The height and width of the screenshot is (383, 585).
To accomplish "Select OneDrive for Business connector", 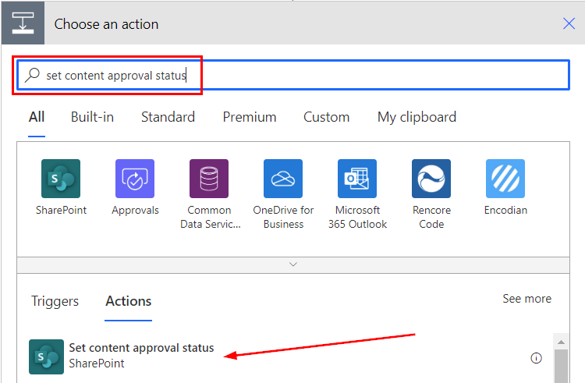I will click(x=283, y=179).
